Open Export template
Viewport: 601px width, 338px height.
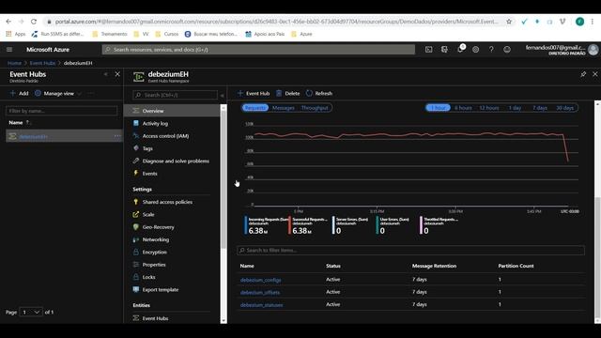161,290
